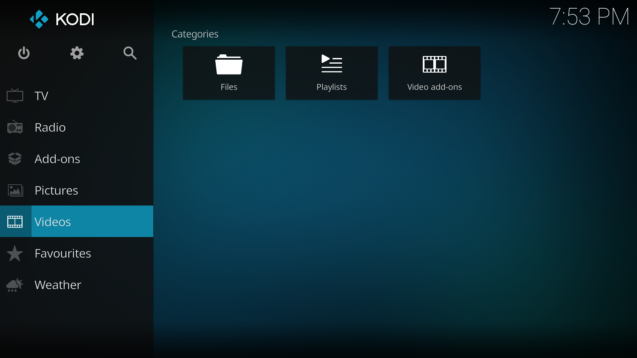The image size is (637, 358).
Task: Click the Radio icon in the sidebar
Action: pos(15,127)
